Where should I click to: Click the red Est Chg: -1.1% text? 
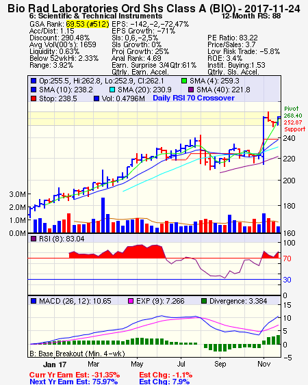click(166, 375)
